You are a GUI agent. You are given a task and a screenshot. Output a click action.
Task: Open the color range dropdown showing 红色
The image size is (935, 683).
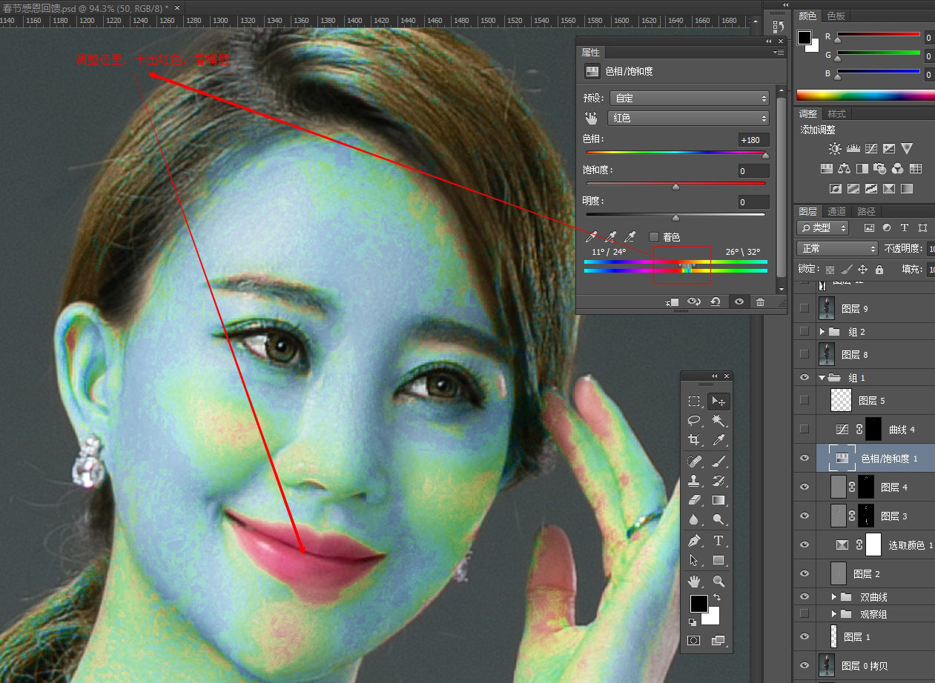click(x=688, y=118)
